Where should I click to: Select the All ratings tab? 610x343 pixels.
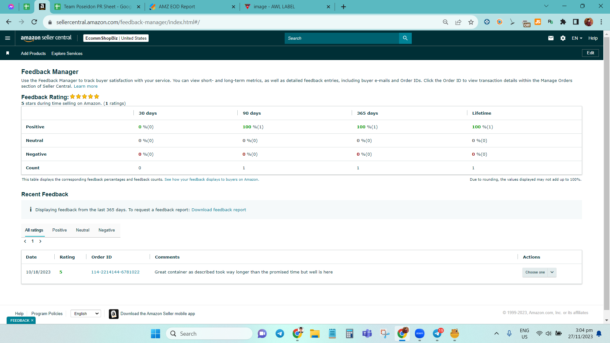[x=34, y=230]
